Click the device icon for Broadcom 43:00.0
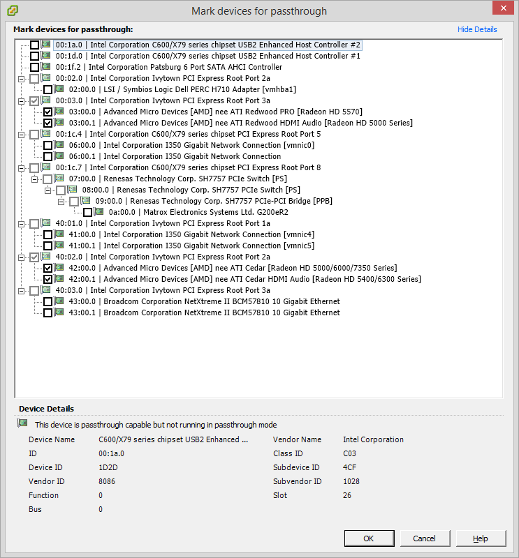Image resolution: width=519 pixels, height=558 pixels. (59, 301)
